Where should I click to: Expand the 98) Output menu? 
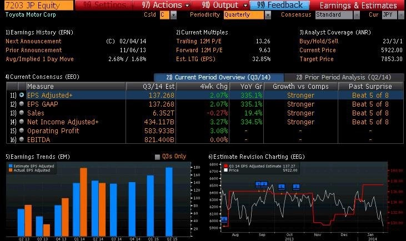(224, 5)
